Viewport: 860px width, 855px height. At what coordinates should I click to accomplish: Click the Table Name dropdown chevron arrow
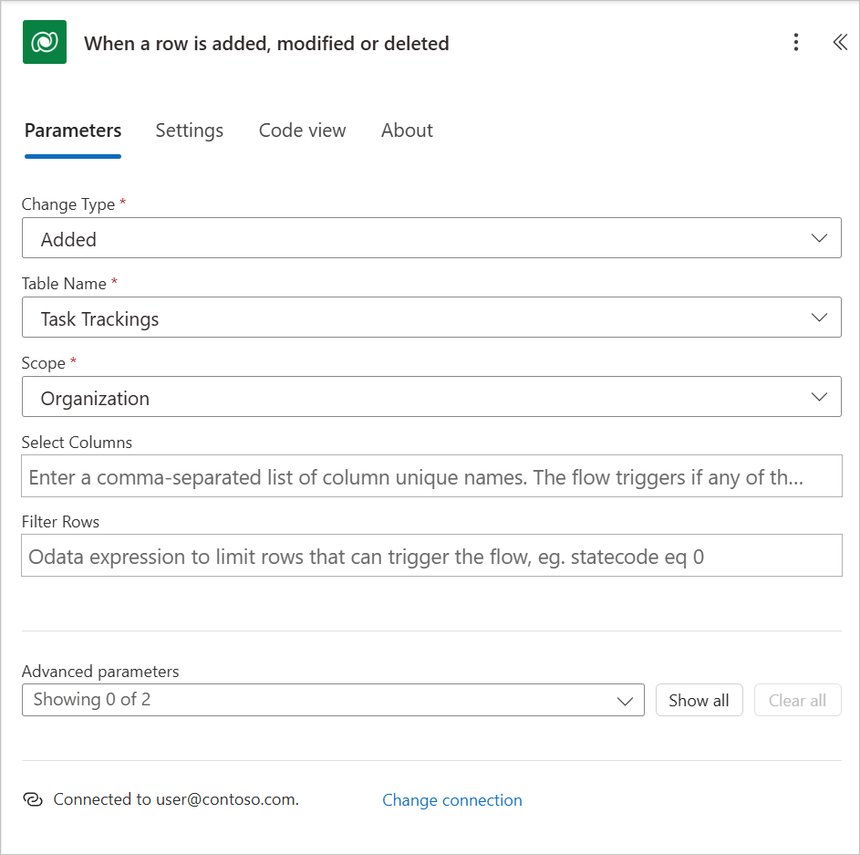pyautogui.click(x=819, y=318)
